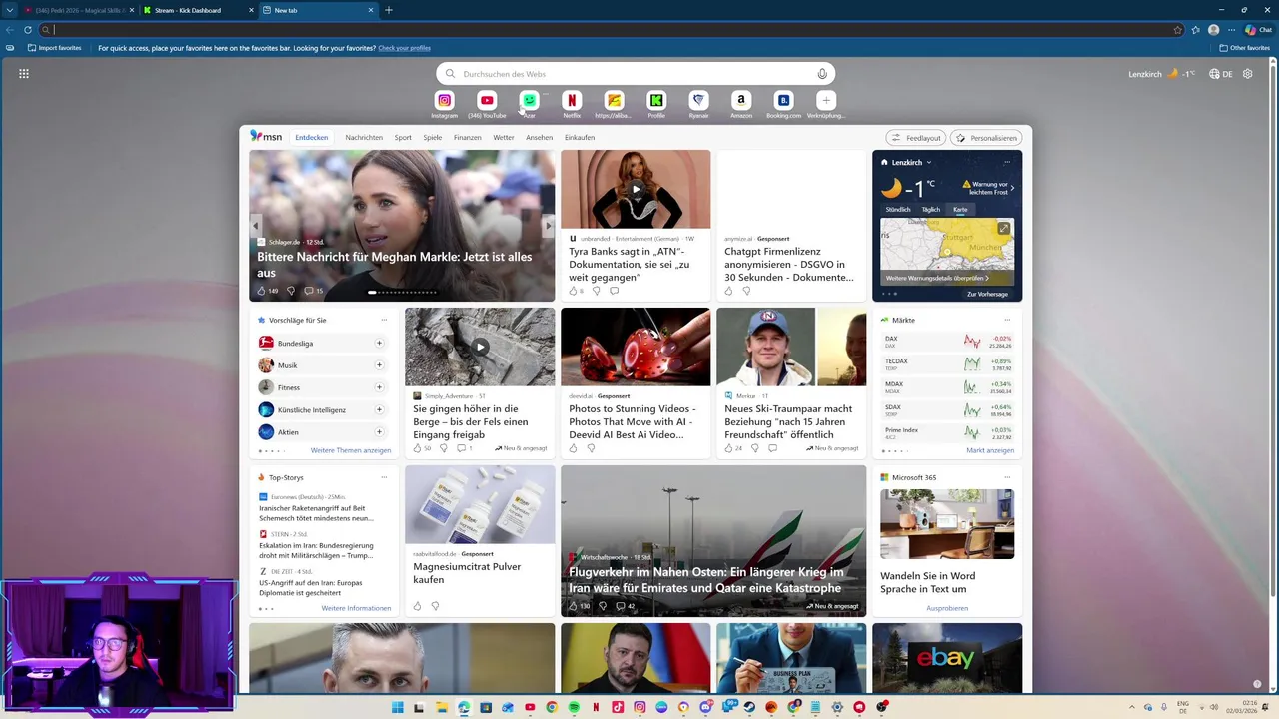Follow the Bundesliga topic
Screen dimensions: 1279x719
(379, 343)
